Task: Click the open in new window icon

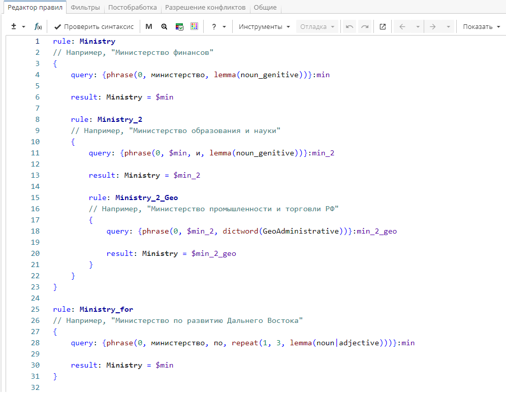Action: click(x=383, y=27)
